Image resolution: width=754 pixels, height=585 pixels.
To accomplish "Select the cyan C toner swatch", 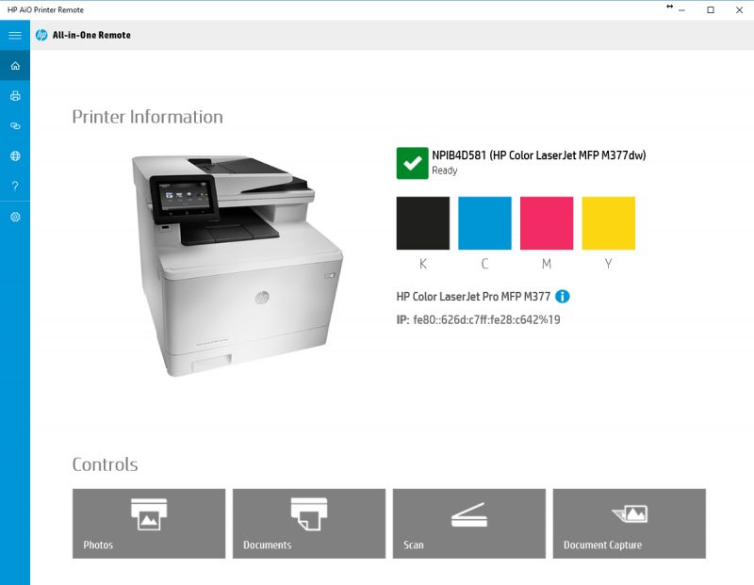I will click(x=484, y=223).
